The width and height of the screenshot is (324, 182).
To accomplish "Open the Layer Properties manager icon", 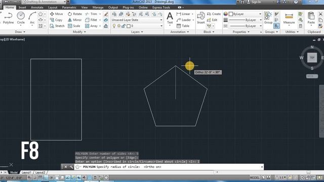I will coord(114,14).
